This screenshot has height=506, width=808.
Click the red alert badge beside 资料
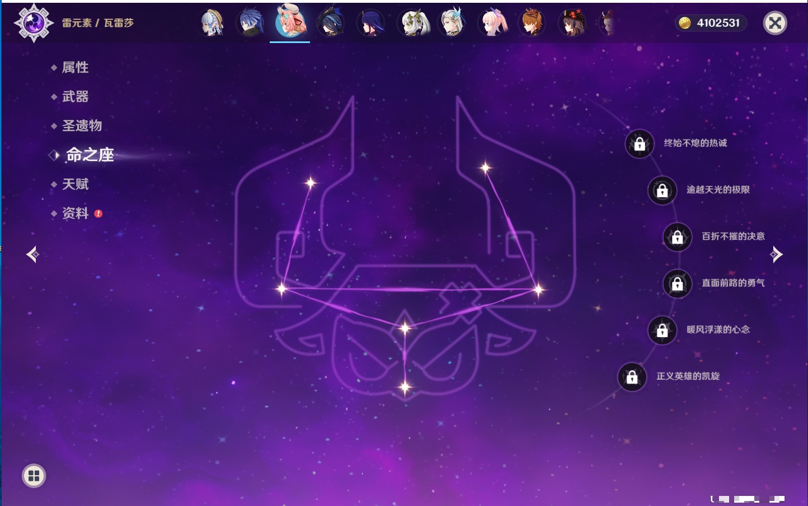(98, 214)
